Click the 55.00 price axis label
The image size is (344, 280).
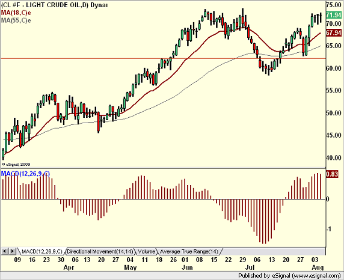point(334,90)
